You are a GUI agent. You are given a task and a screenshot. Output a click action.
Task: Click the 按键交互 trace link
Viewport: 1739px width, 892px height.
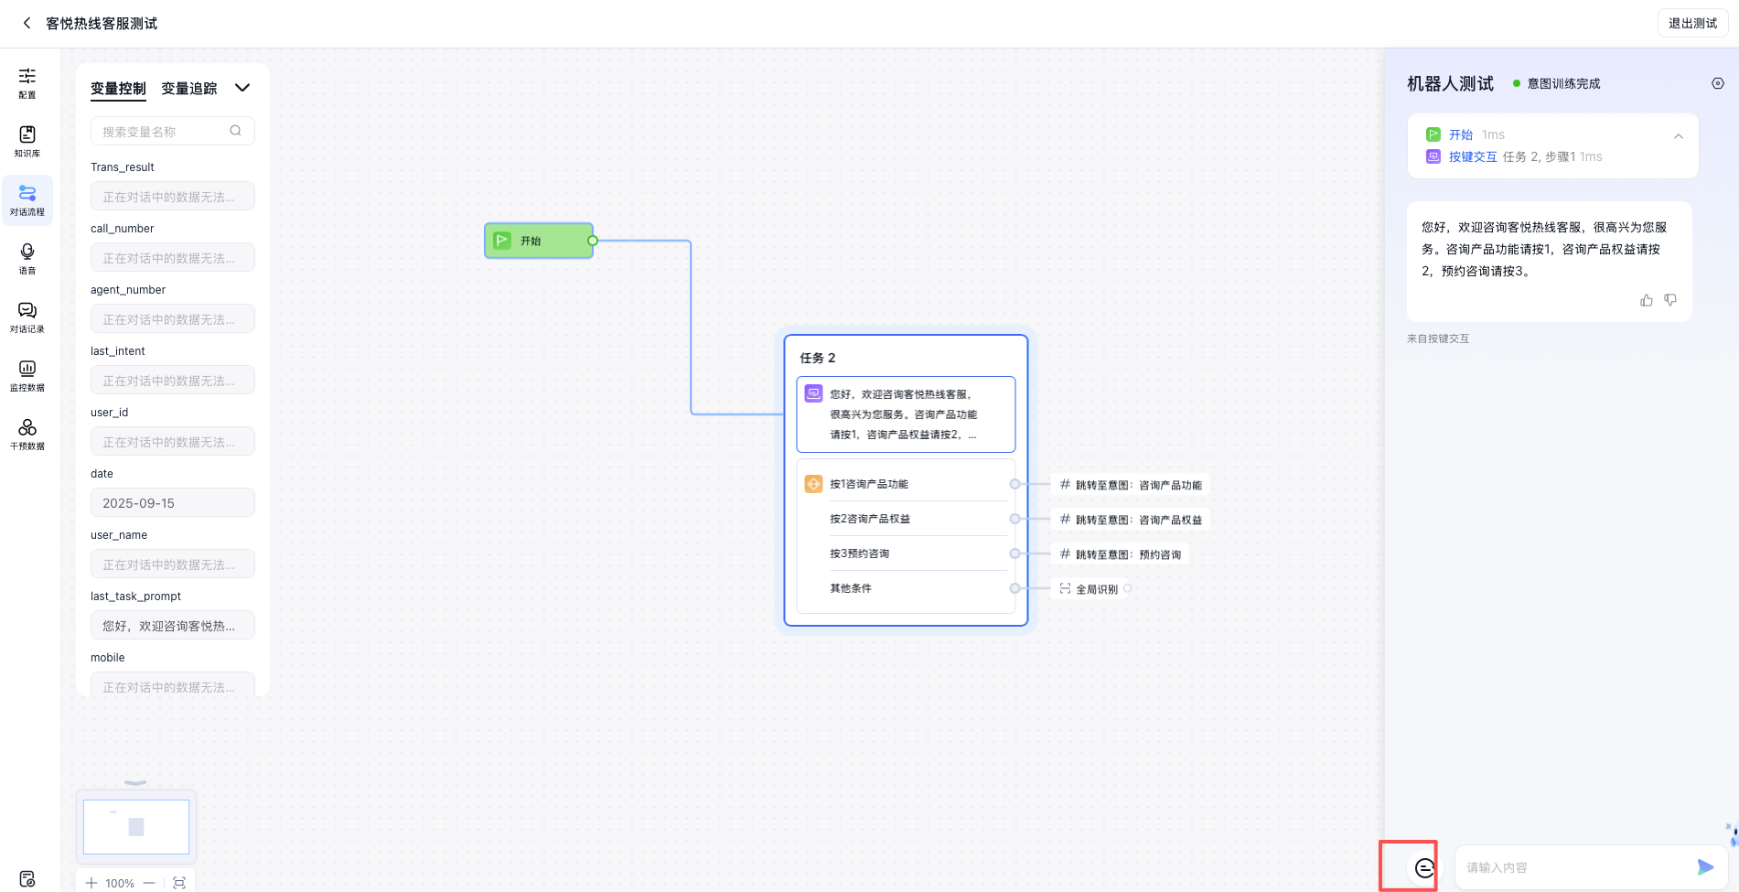[1473, 156]
